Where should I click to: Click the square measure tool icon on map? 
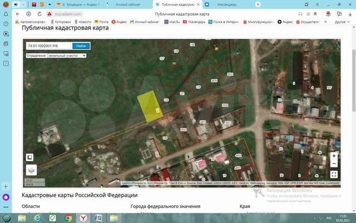[x=30, y=157]
